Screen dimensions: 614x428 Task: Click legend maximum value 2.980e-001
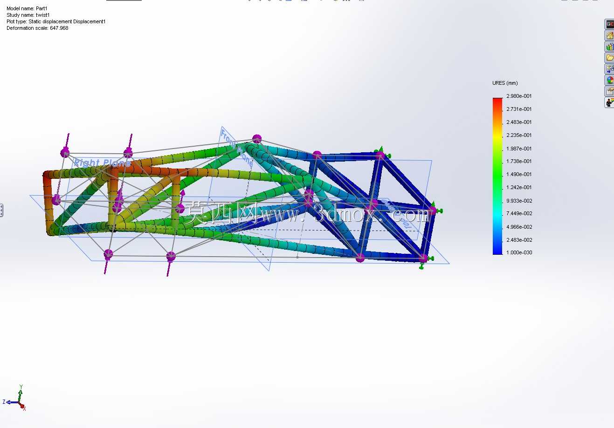click(519, 96)
